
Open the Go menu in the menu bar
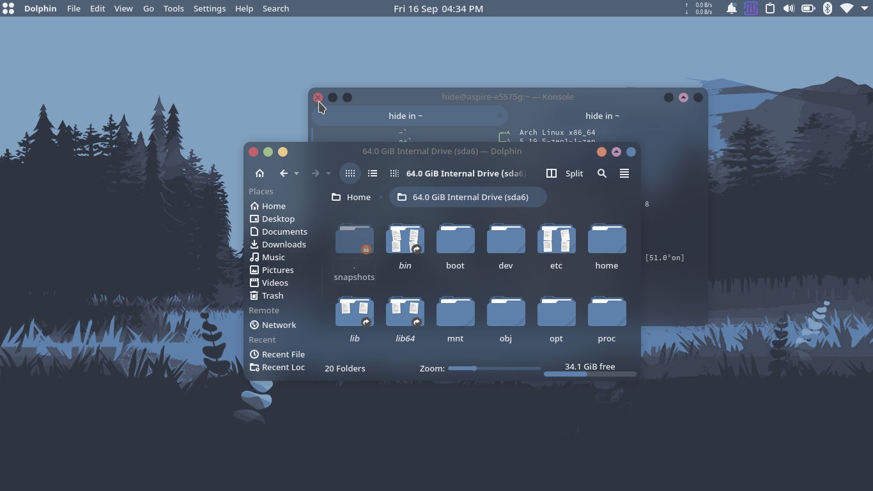148,8
